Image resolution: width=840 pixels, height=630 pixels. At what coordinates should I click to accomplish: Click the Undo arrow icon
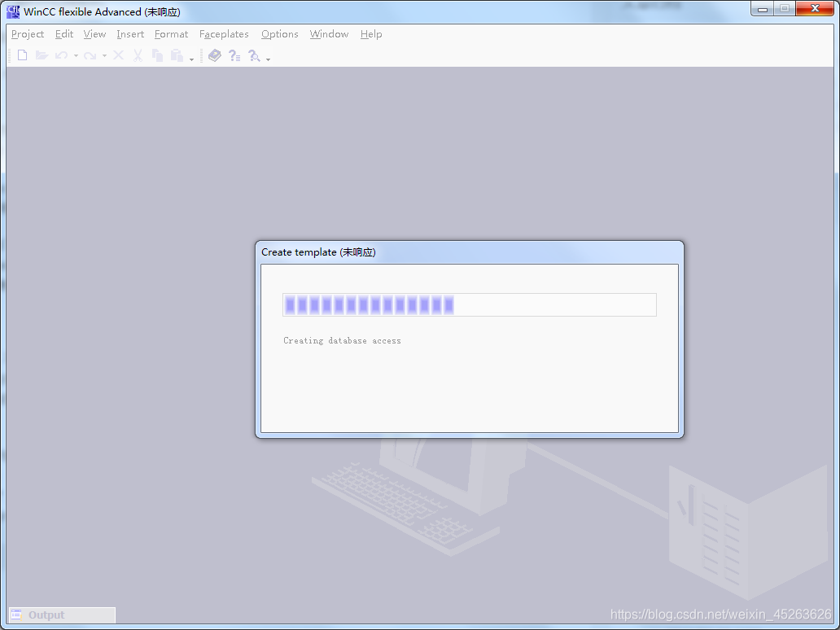(62, 55)
